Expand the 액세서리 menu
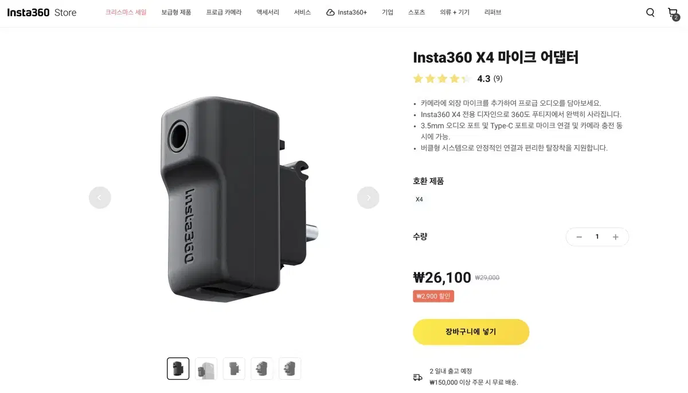Viewport: 688px width, 393px height. 268,13
